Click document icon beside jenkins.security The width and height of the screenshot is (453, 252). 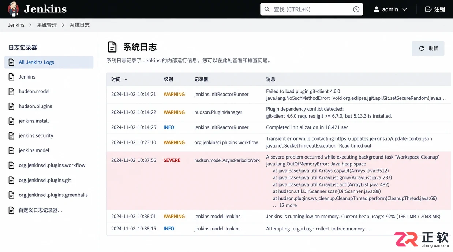pyautogui.click(x=12, y=135)
